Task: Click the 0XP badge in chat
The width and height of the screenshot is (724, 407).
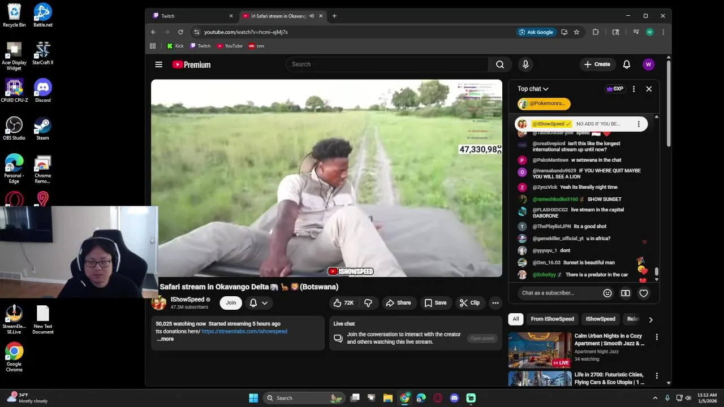Action: pos(615,89)
